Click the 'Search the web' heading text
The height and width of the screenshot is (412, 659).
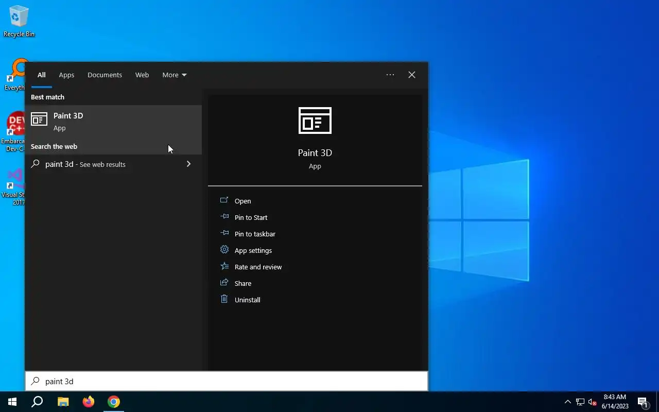point(54,146)
